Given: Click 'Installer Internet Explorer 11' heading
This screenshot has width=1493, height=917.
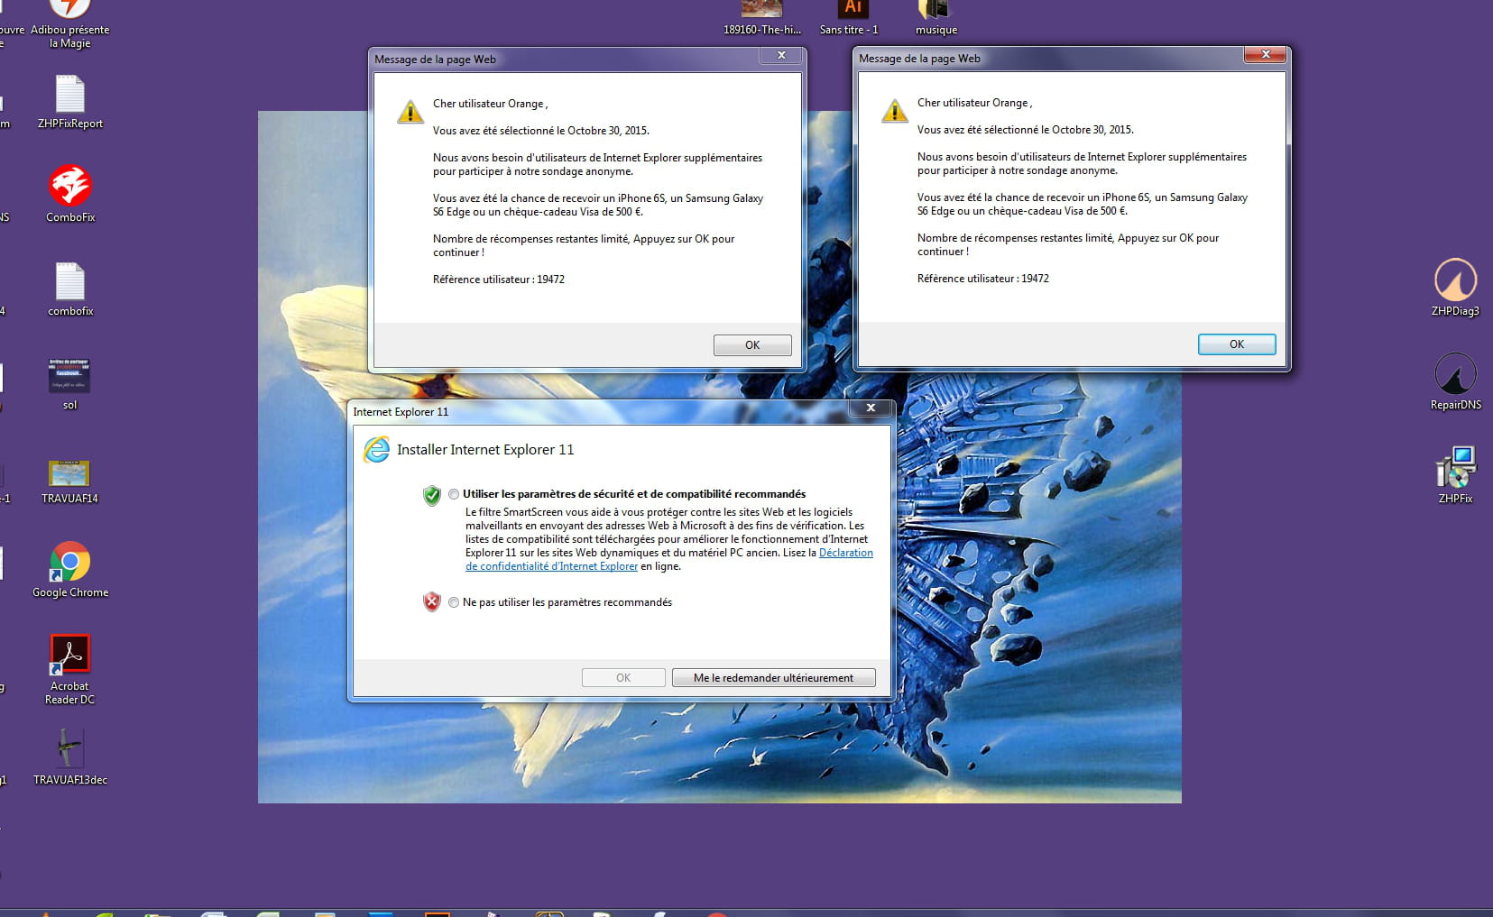Looking at the screenshot, I should coord(485,450).
